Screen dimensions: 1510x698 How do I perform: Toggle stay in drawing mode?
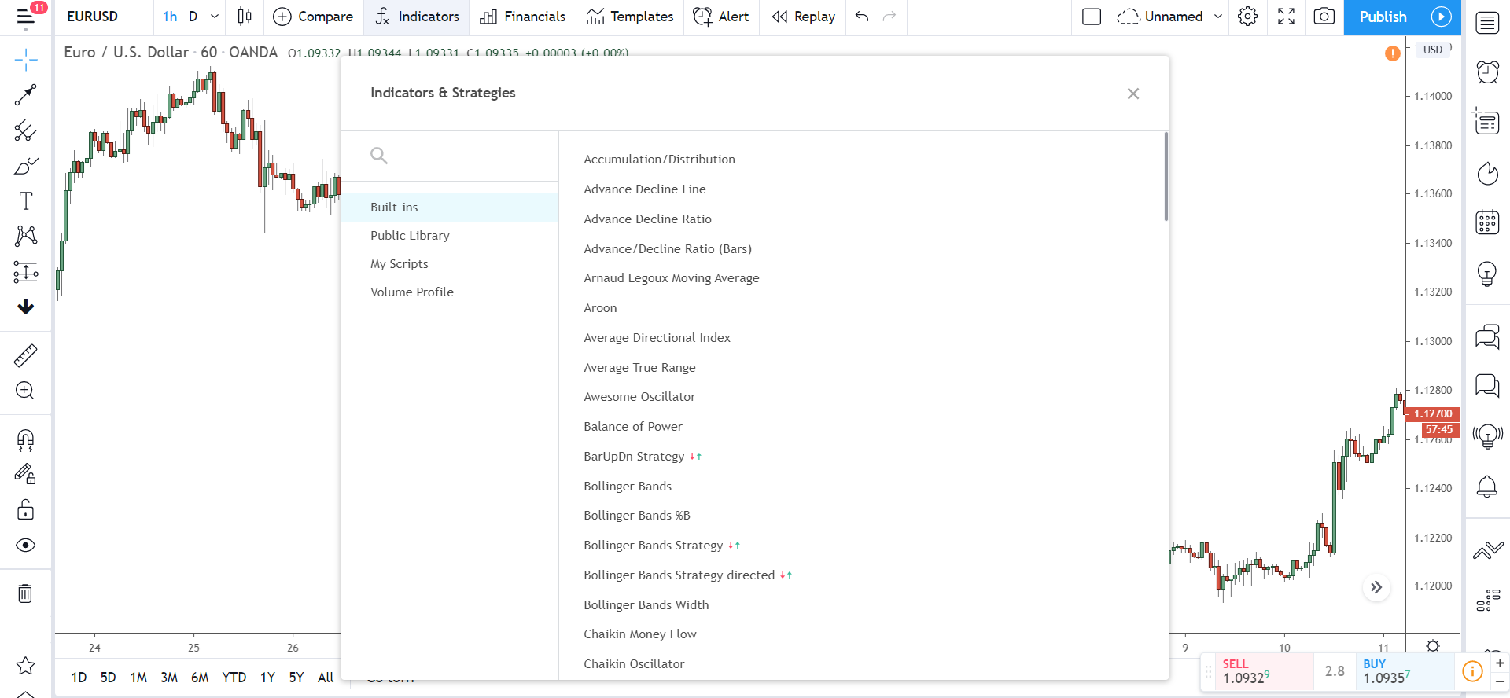25,475
